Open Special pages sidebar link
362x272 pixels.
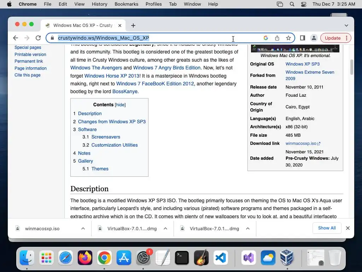pos(28,47)
